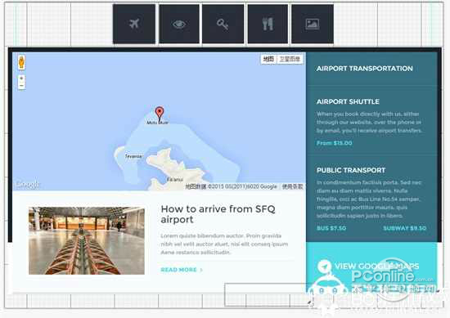Click the 'SUBWAY $9.50' price text
Screen dimensions: 450x318
tap(405, 228)
